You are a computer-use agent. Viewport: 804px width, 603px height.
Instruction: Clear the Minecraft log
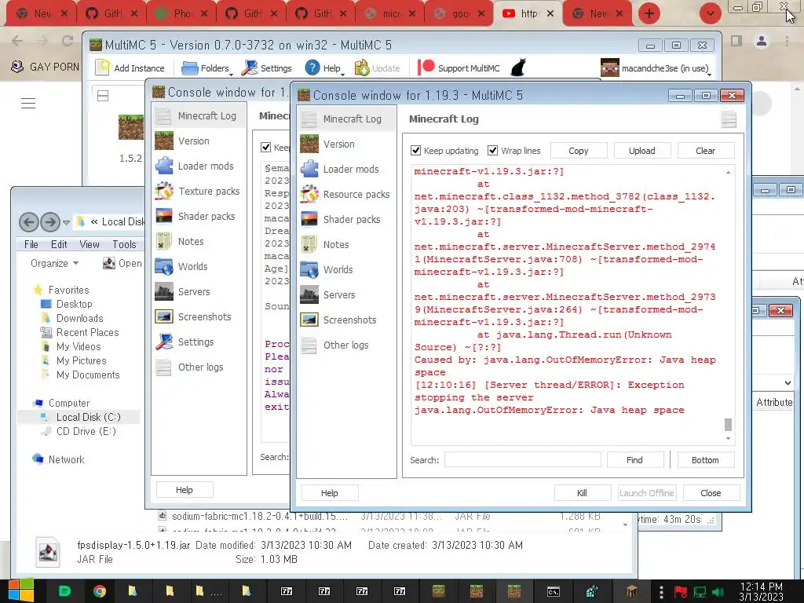[x=706, y=151]
